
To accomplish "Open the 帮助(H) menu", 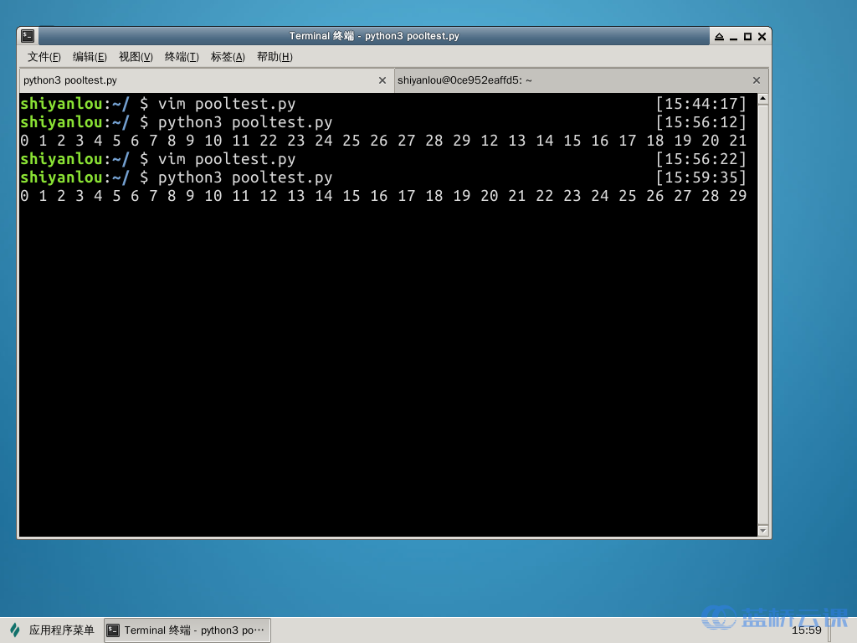I will 275,57.
